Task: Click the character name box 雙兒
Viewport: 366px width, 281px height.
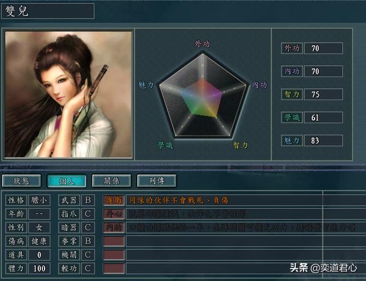Action: click(x=47, y=11)
